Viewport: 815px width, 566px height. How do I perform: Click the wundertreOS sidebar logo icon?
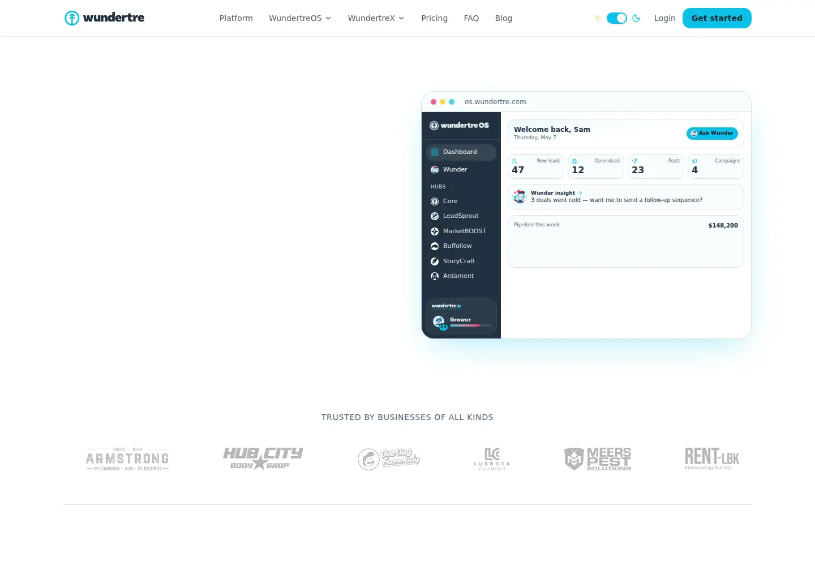pos(434,126)
